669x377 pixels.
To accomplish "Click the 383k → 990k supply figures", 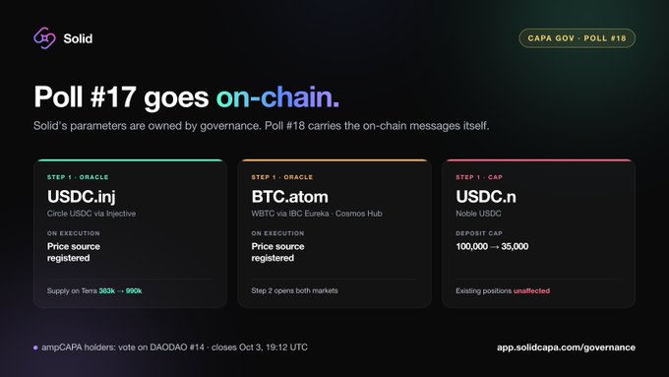I will point(120,290).
